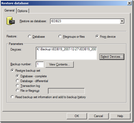Click the disabled File or filegroup text box
134x123 pixels.
click(66, 91)
